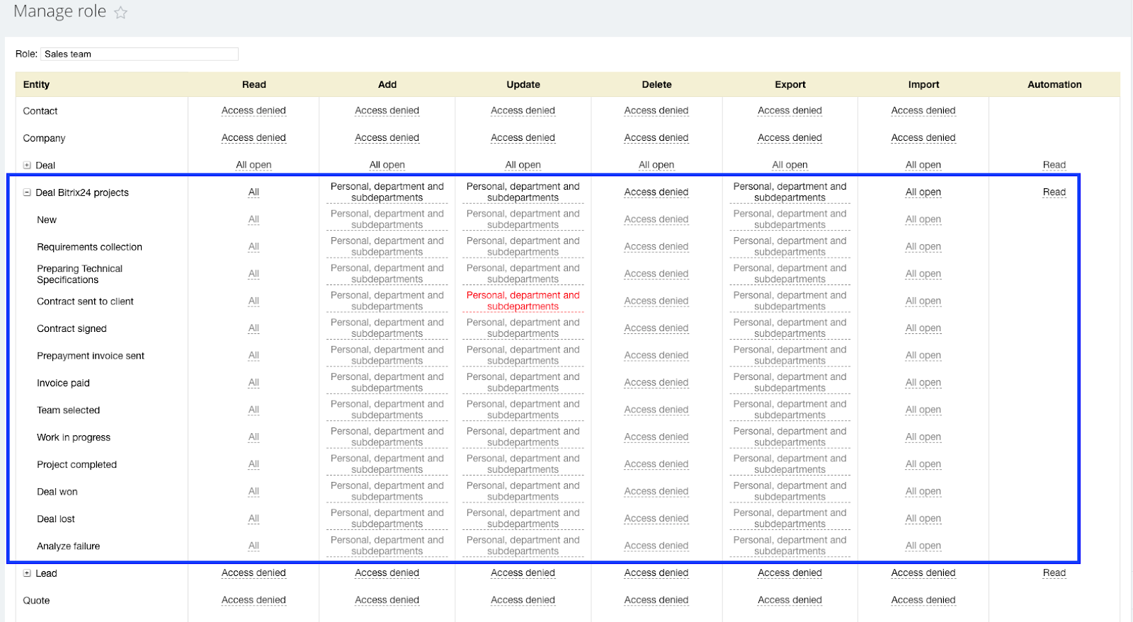Click the red Update permission for Contract sent to client

[523, 301]
